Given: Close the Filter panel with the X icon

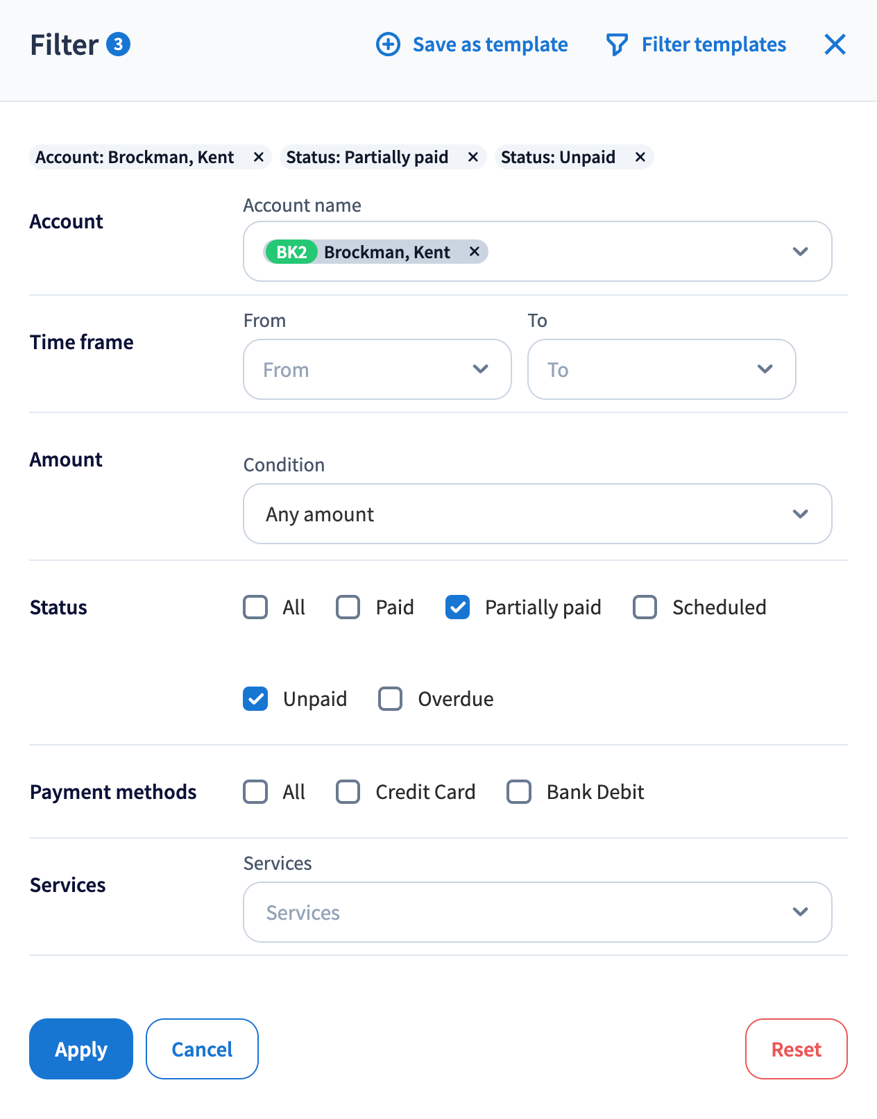Looking at the screenshot, I should pos(835,44).
